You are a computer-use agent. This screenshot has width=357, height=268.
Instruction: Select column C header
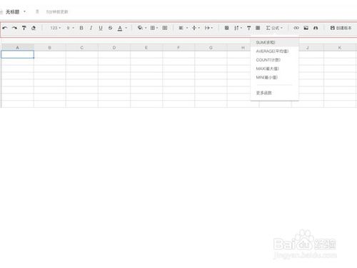pyautogui.click(x=82, y=48)
